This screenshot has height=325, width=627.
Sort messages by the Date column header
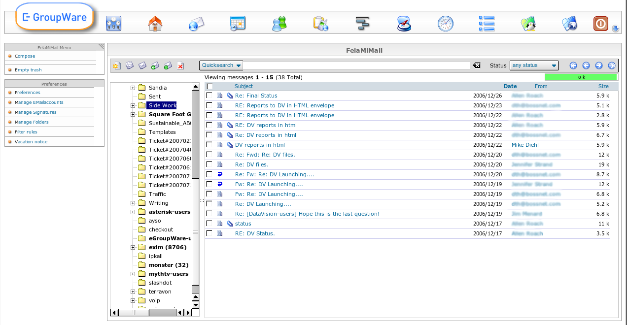[x=510, y=86]
